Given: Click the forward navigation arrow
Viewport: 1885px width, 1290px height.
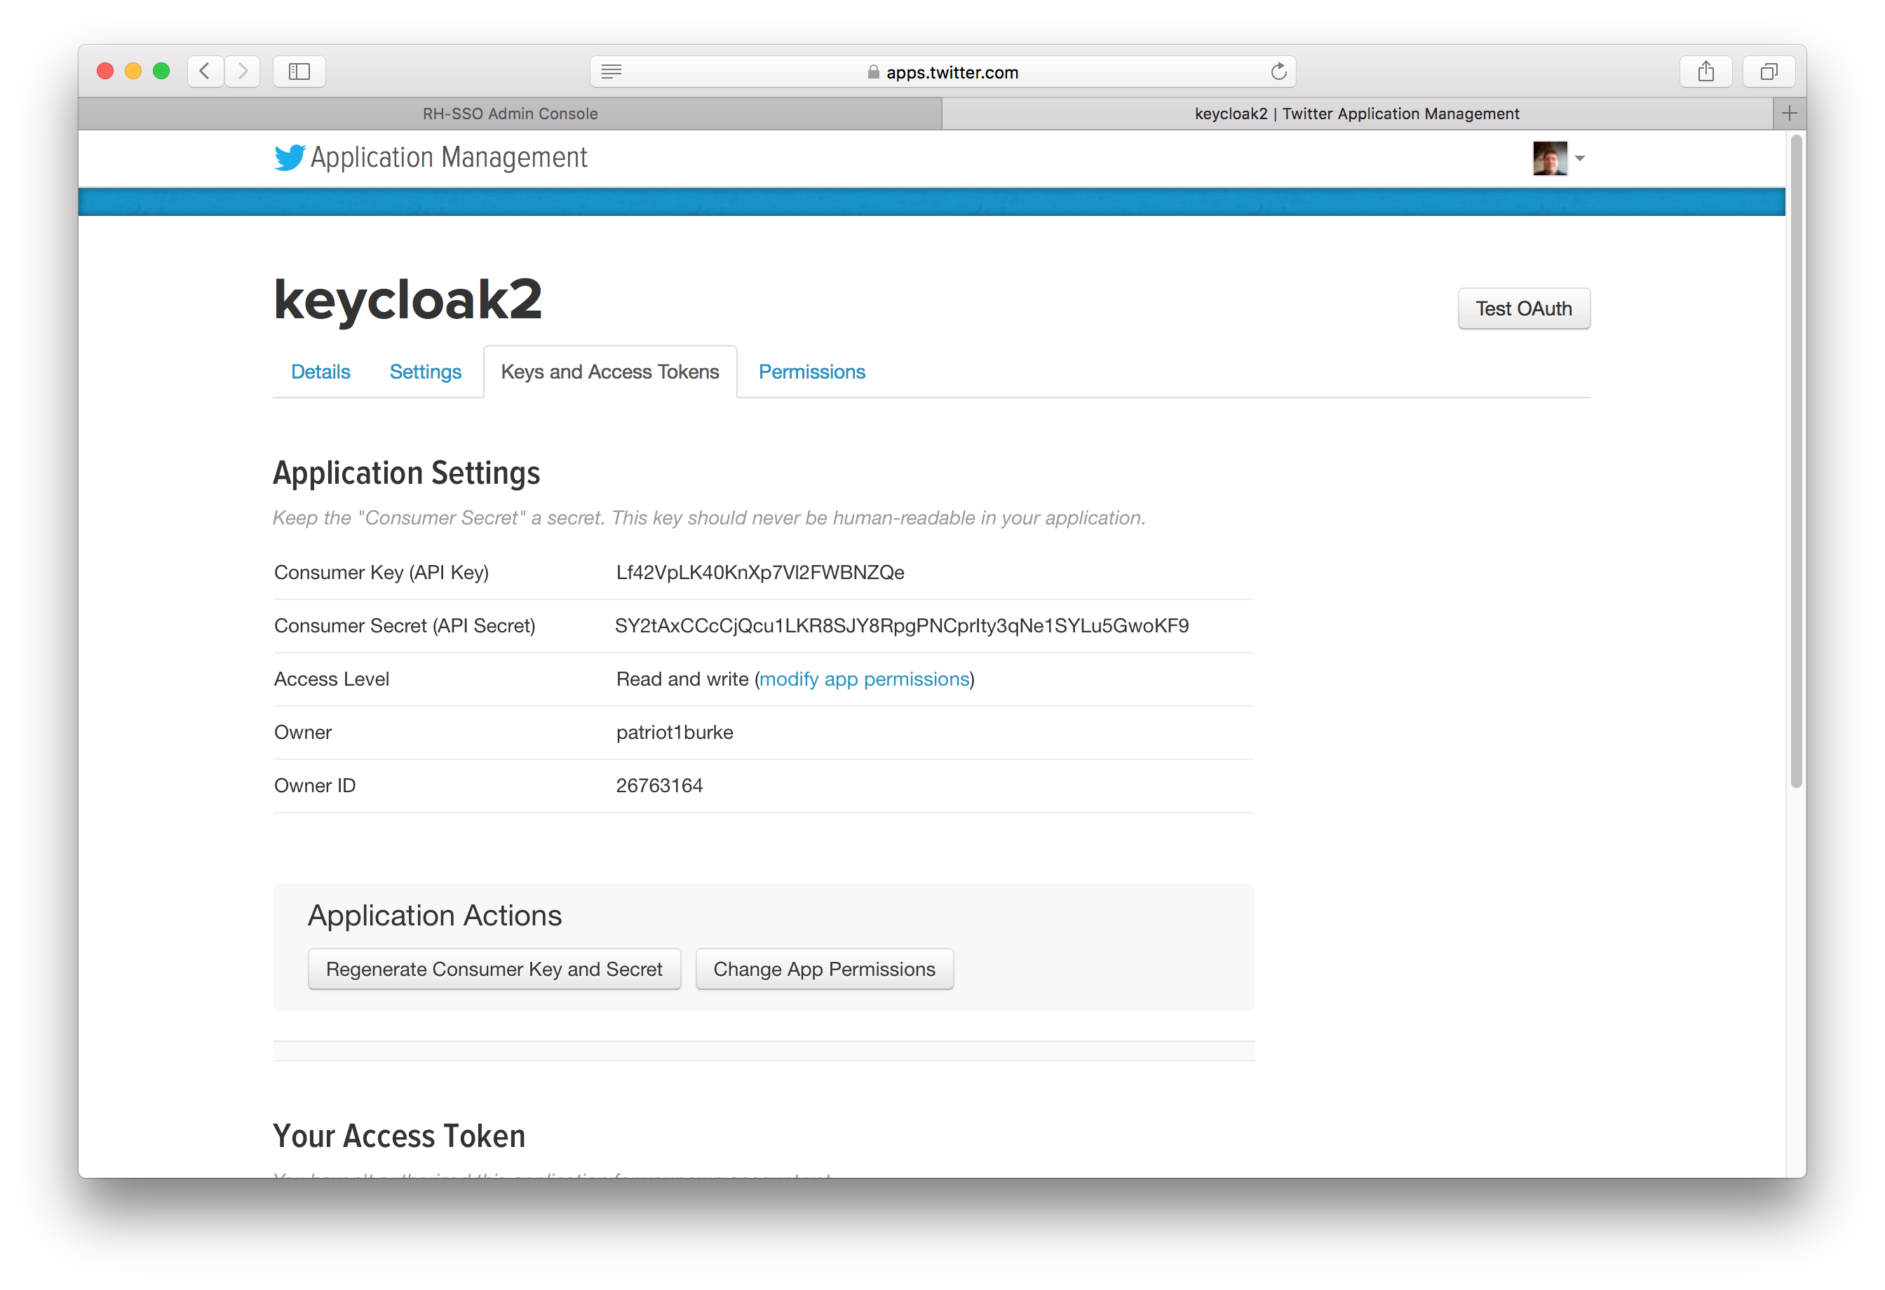Looking at the screenshot, I should click(x=243, y=72).
